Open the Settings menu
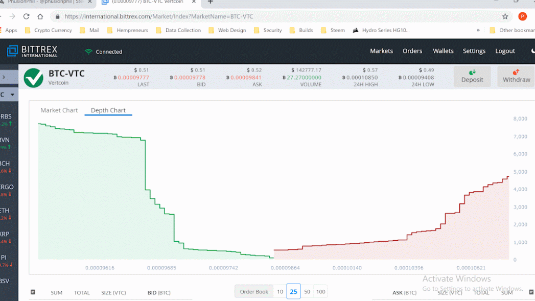Screen dimensions: 535x301 click(x=474, y=51)
